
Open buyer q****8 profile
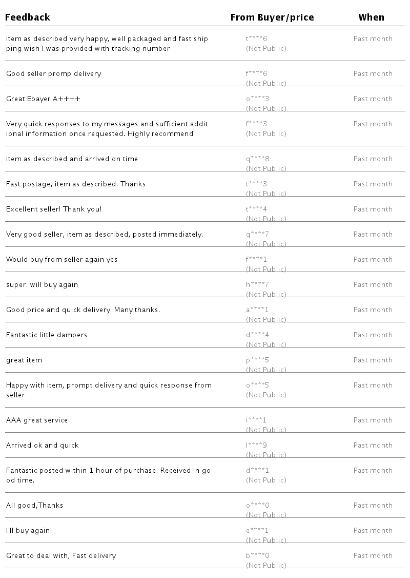click(x=257, y=159)
